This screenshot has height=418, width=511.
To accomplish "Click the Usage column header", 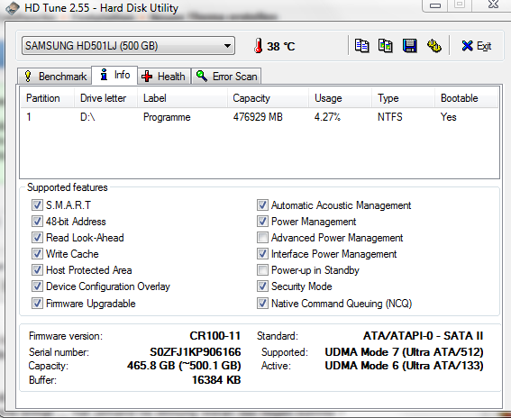I will 341,98.
